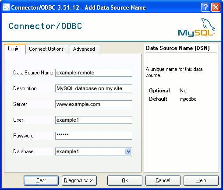Viewport: 223px width, 190px height.
Task: Open Help from the bottom button
Action: pos(201,180)
